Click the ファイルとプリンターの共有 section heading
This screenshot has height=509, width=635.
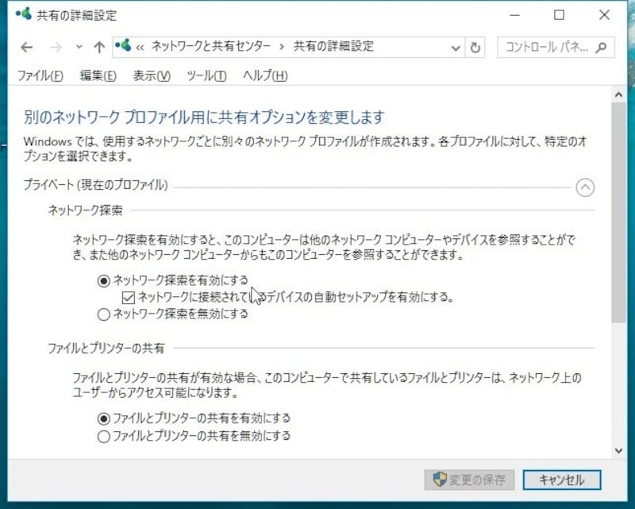click(x=106, y=348)
